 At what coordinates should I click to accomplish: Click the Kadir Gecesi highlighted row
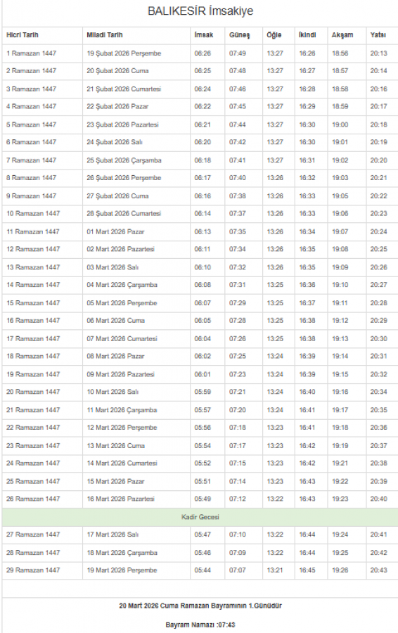[x=200, y=517]
